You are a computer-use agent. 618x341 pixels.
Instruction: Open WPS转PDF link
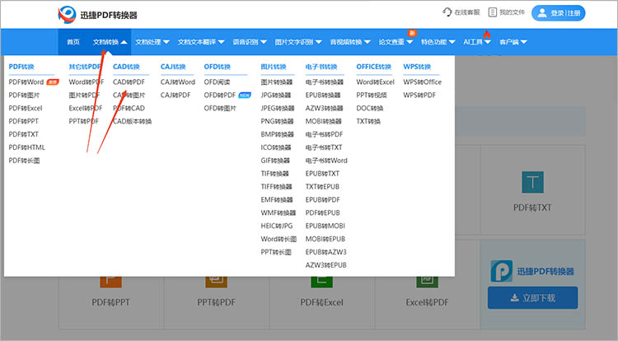(x=419, y=95)
